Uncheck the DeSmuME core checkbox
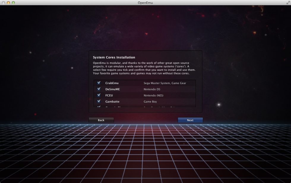The width and height of the screenshot is (291, 183). click(x=99, y=89)
